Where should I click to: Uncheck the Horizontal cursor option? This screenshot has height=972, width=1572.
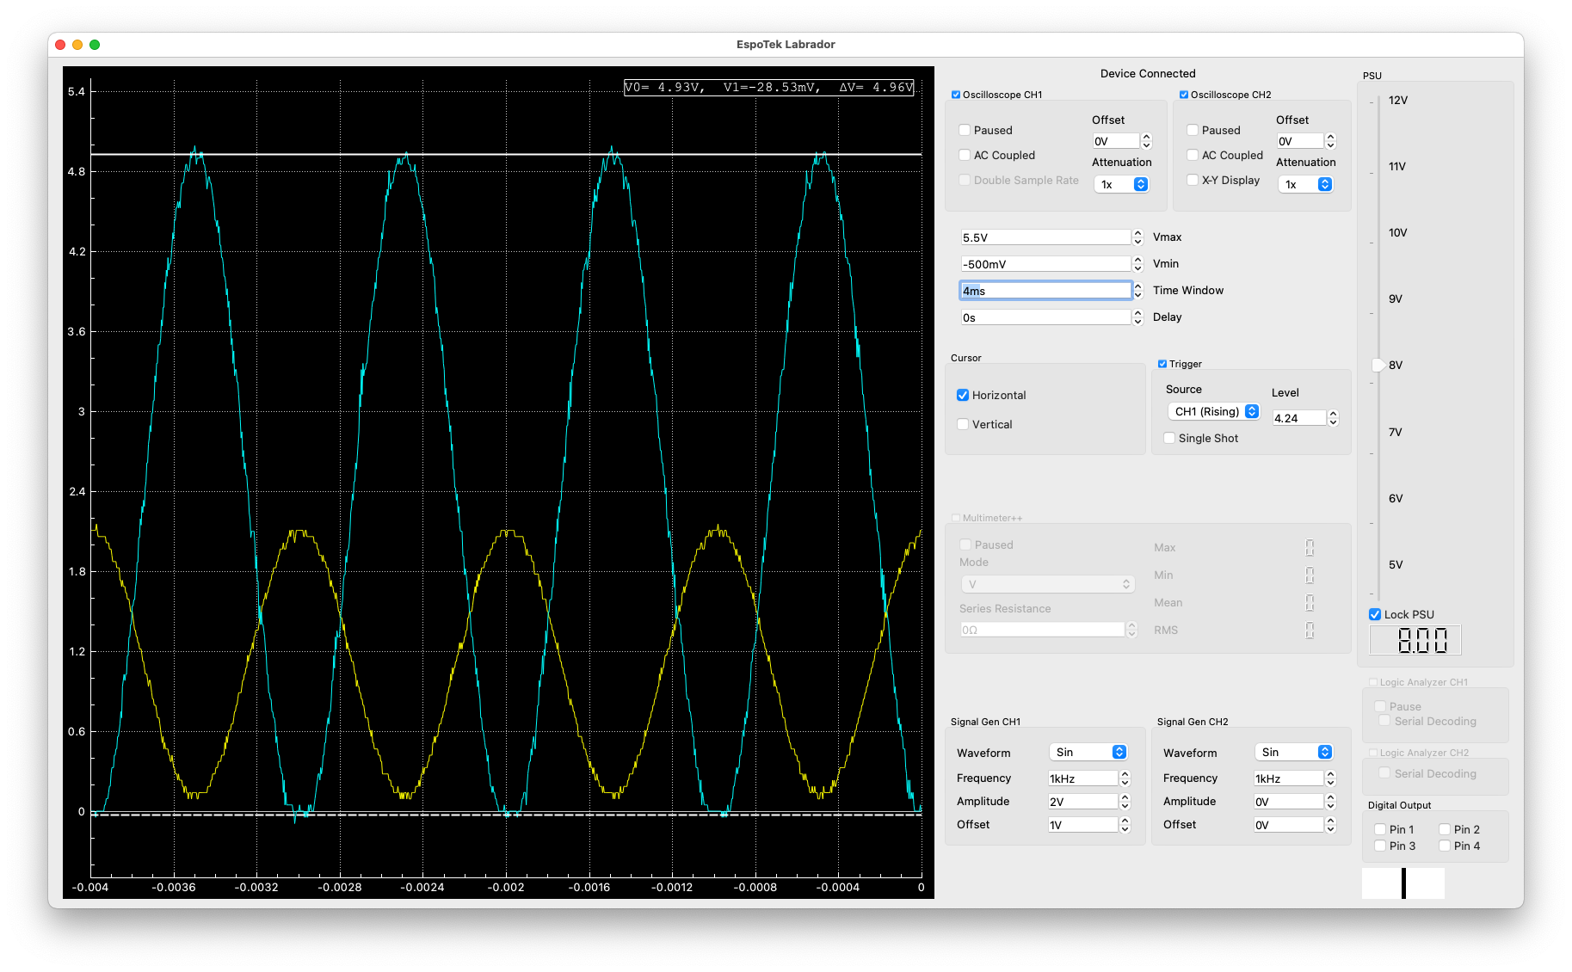963,395
